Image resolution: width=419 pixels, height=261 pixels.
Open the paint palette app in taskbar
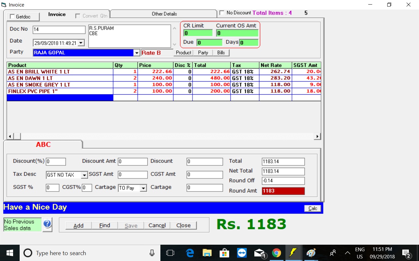click(x=311, y=253)
